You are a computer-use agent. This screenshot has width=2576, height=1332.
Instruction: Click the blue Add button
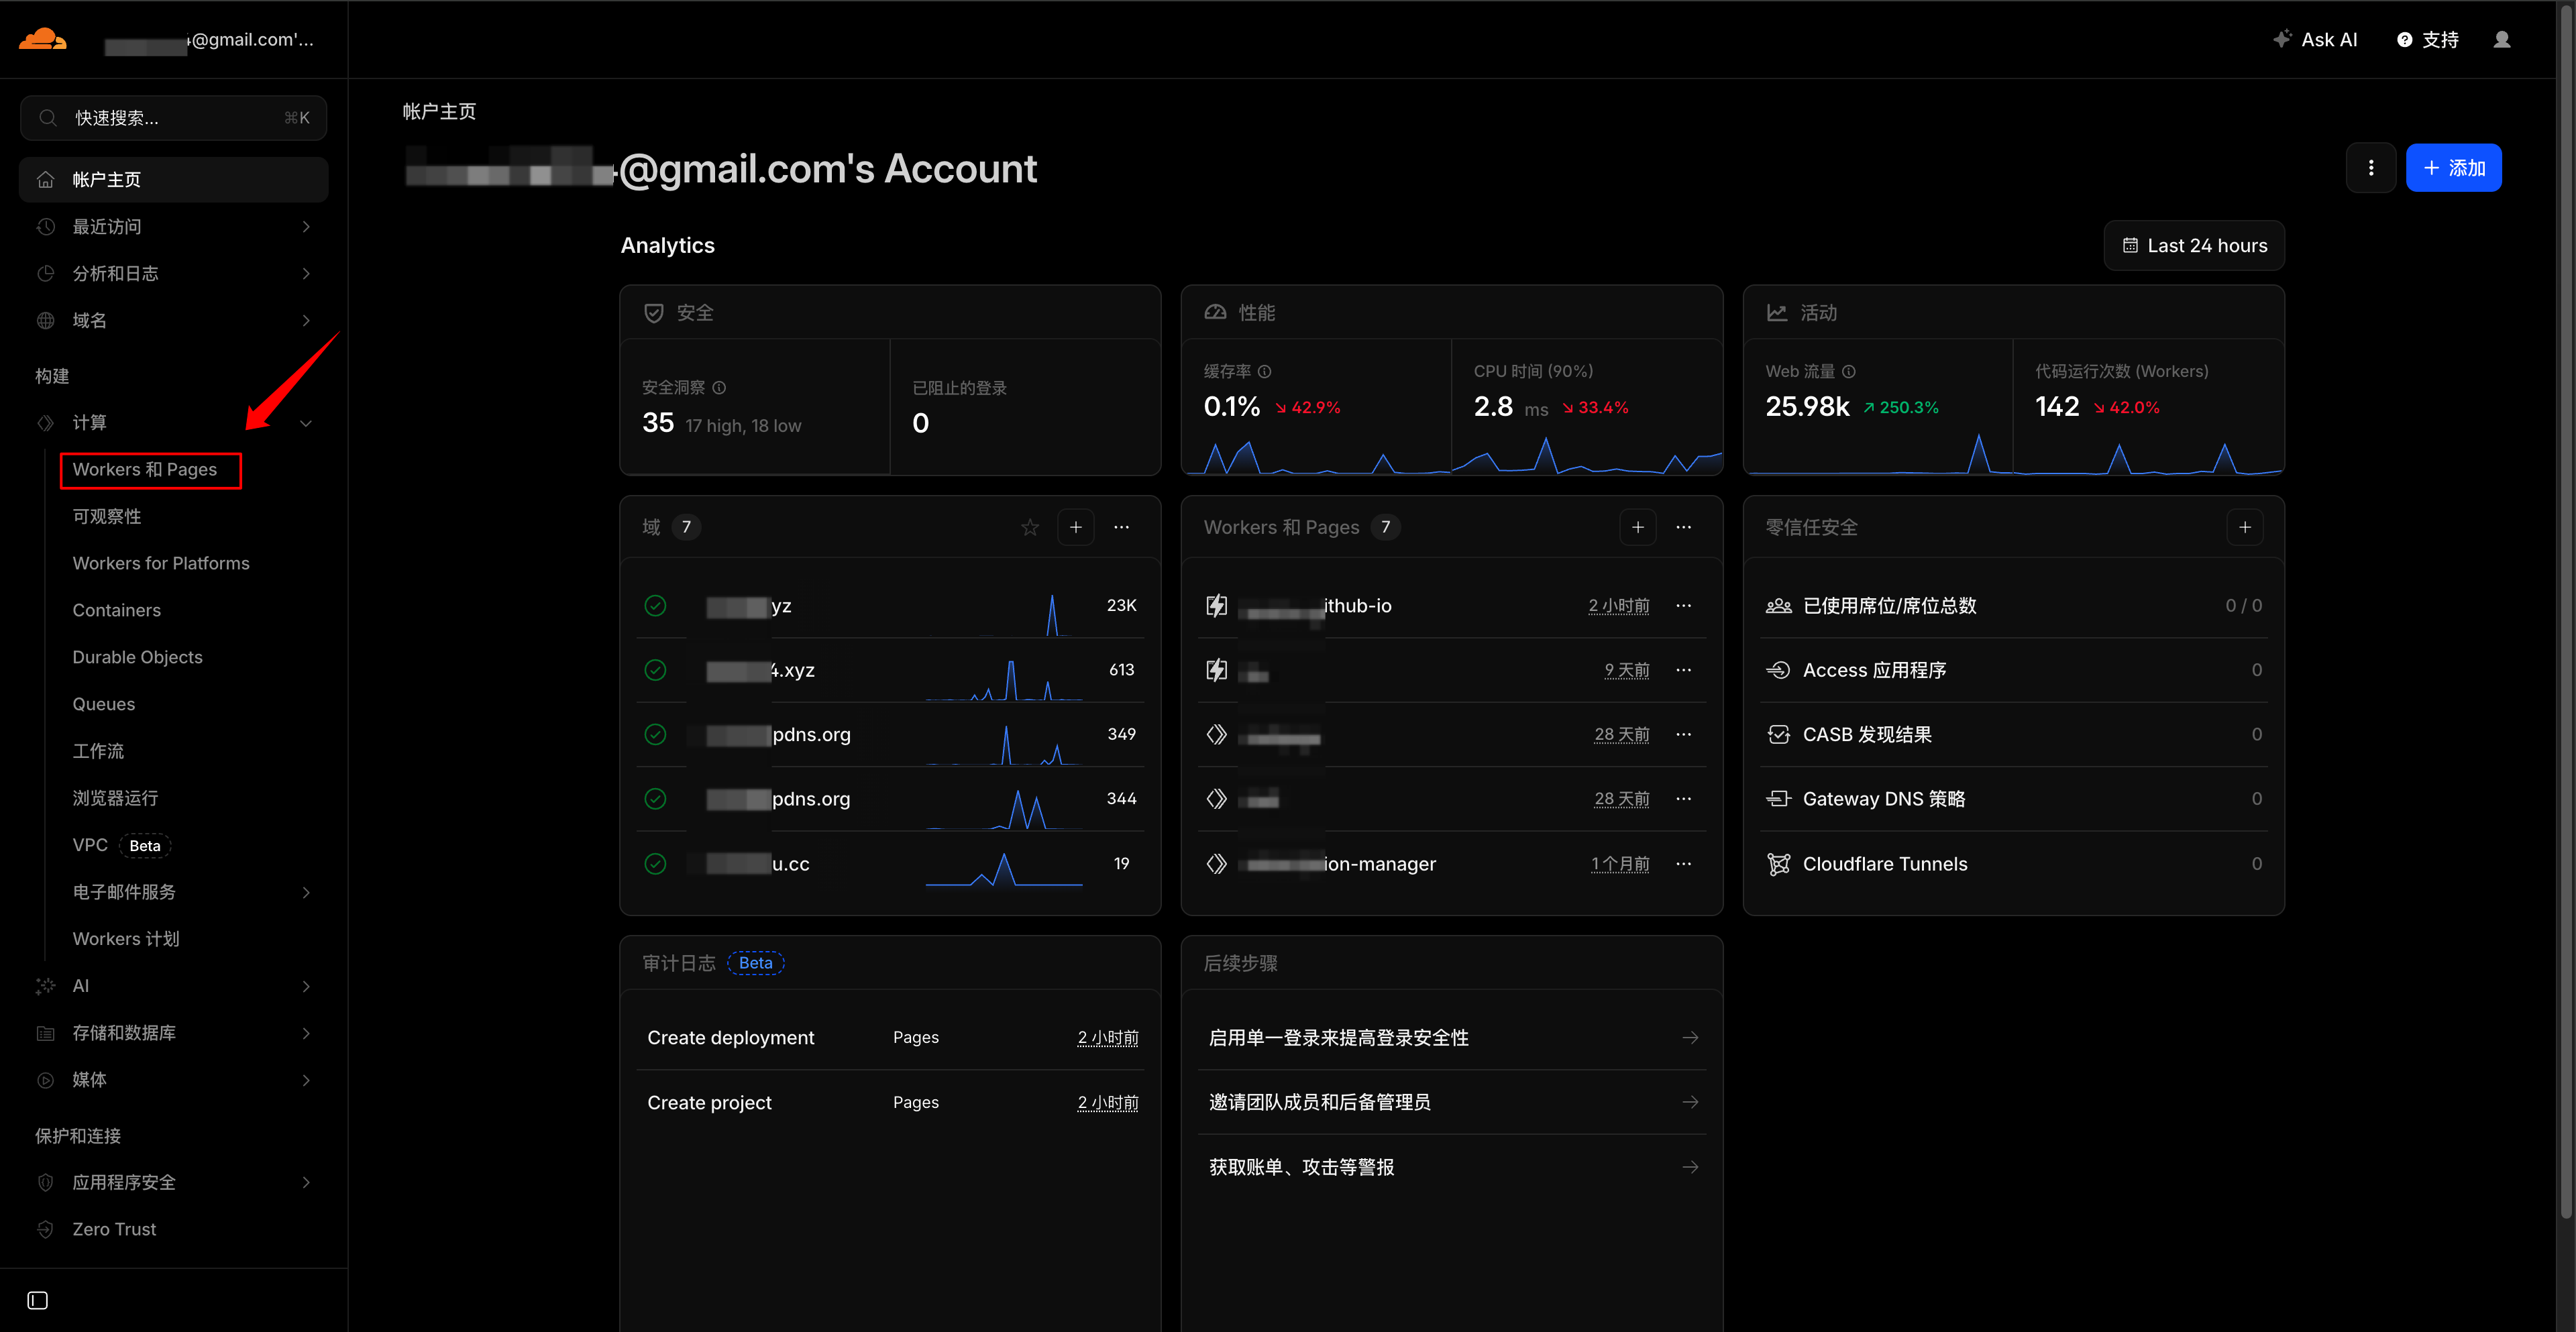tap(2453, 168)
